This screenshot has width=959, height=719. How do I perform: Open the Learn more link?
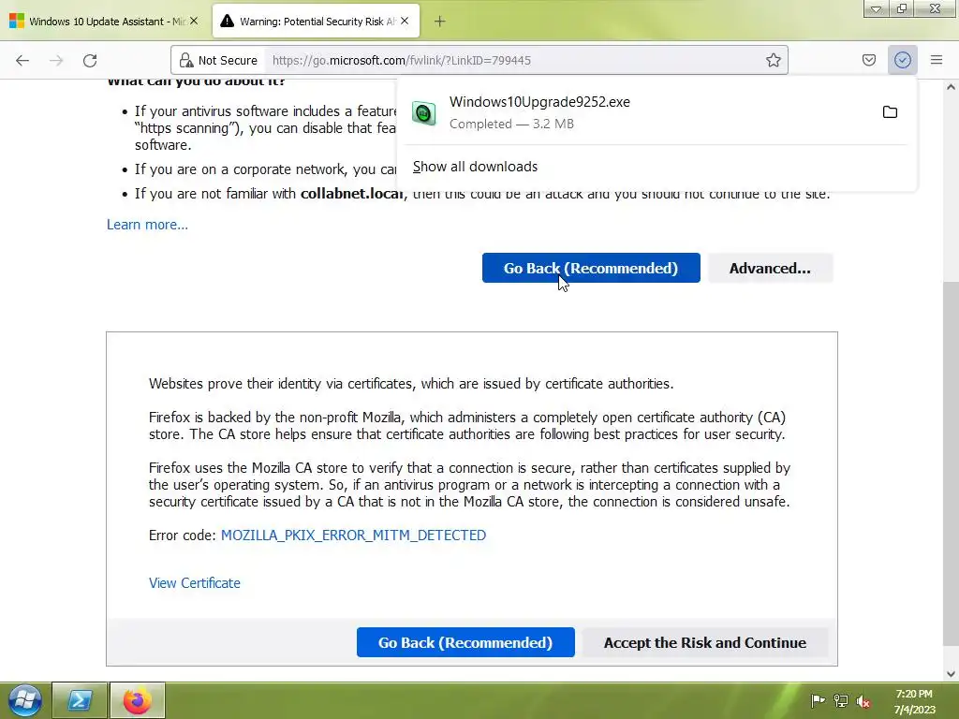point(147,225)
